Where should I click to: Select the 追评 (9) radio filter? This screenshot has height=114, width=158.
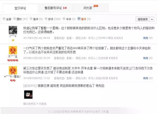31,18
